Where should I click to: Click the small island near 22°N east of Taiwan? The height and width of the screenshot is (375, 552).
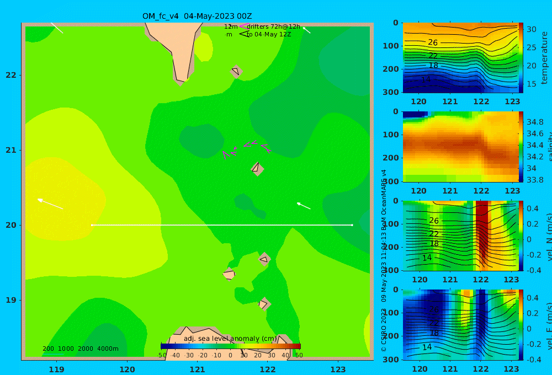click(x=236, y=72)
